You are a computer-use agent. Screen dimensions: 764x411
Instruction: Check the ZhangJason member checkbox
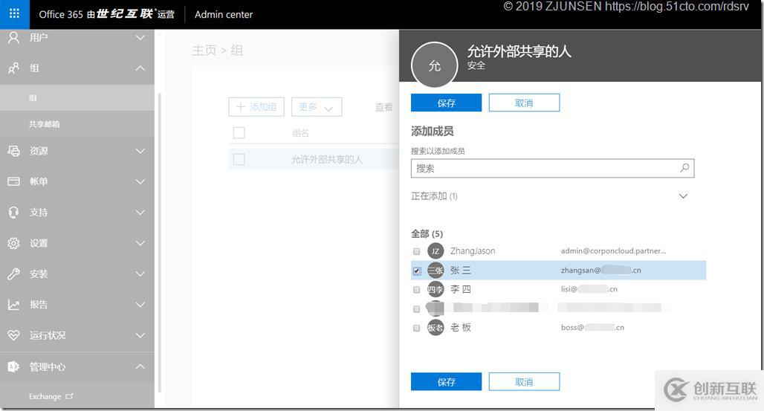[416, 251]
